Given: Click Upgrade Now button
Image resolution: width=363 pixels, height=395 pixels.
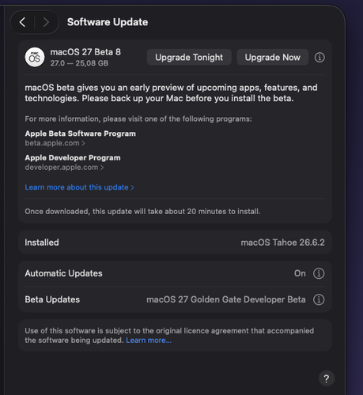Looking at the screenshot, I should (x=273, y=57).
